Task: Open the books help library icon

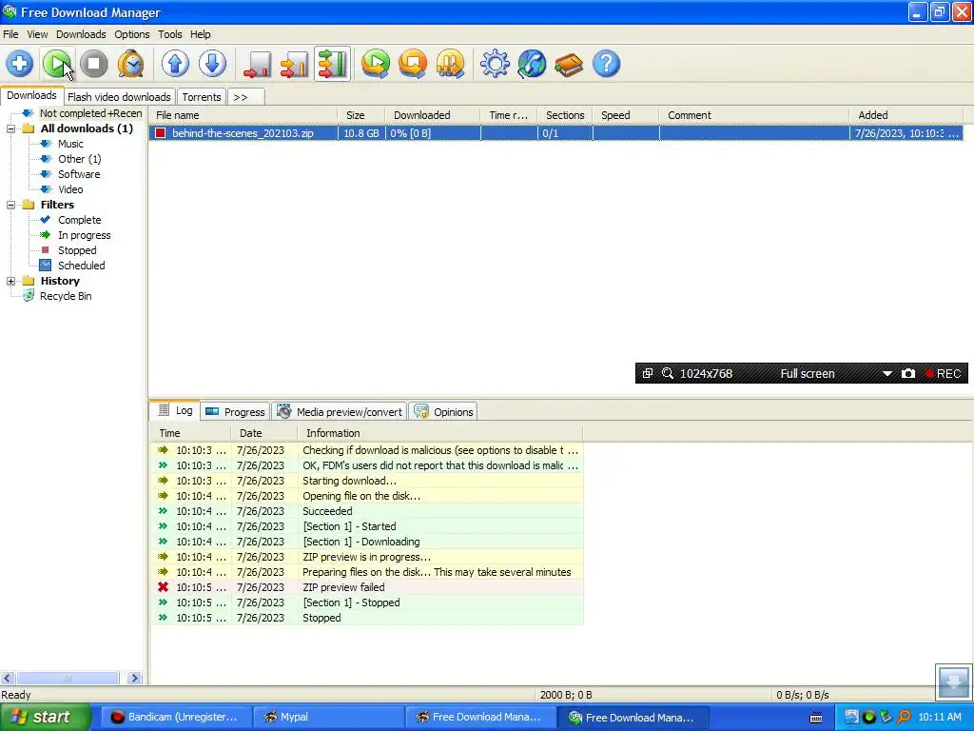Action: click(x=569, y=64)
